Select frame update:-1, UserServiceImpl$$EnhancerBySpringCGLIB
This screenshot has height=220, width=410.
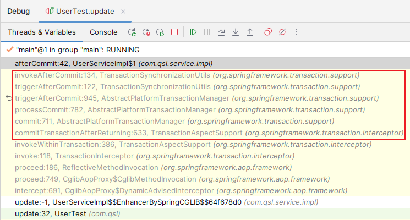click(205, 202)
